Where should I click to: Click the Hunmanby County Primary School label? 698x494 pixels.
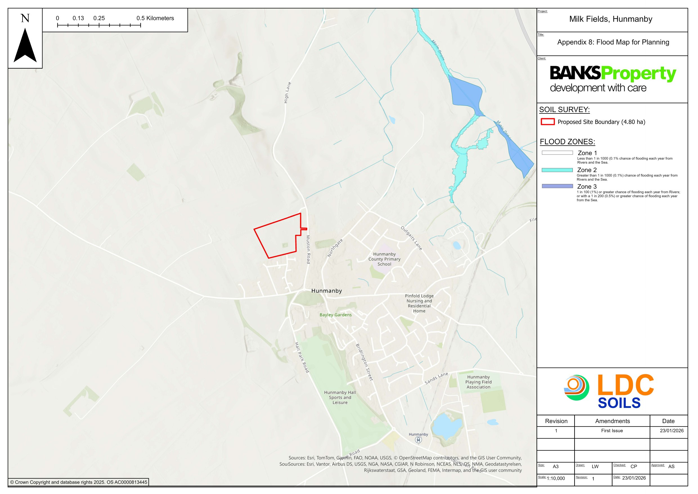[x=384, y=259]
